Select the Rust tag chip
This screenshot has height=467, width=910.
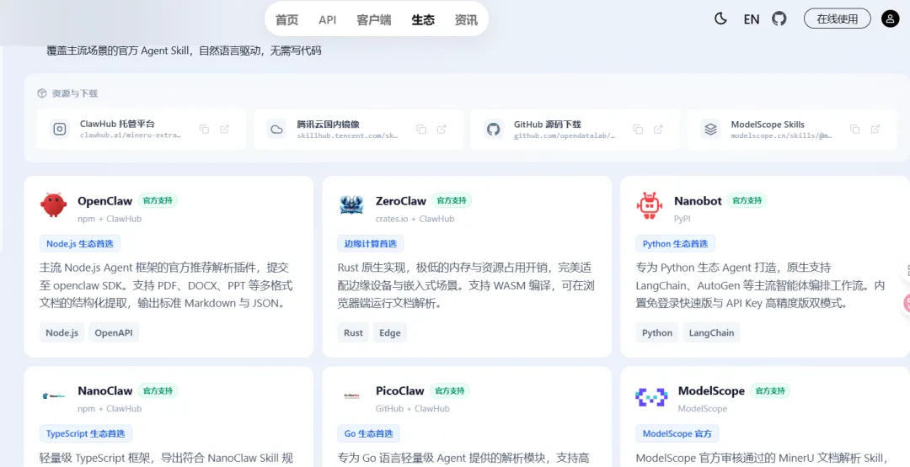click(353, 332)
